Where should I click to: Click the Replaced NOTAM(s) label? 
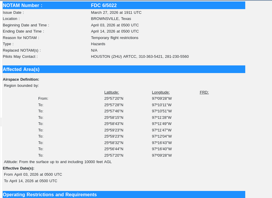click(22, 50)
